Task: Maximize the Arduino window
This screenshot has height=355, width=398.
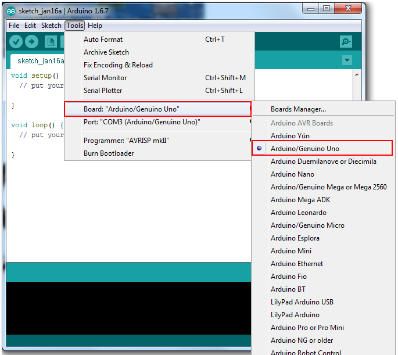Action: coord(327,9)
